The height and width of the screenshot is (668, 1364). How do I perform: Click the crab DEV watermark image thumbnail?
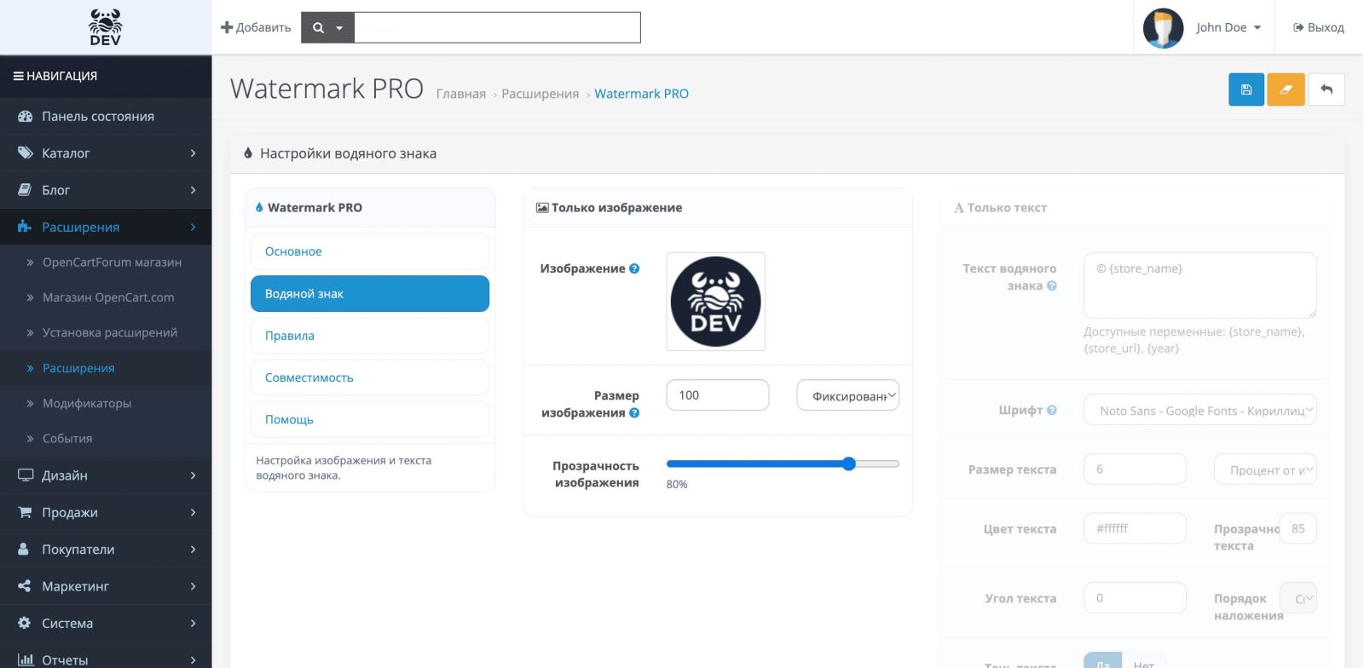pos(715,302)
